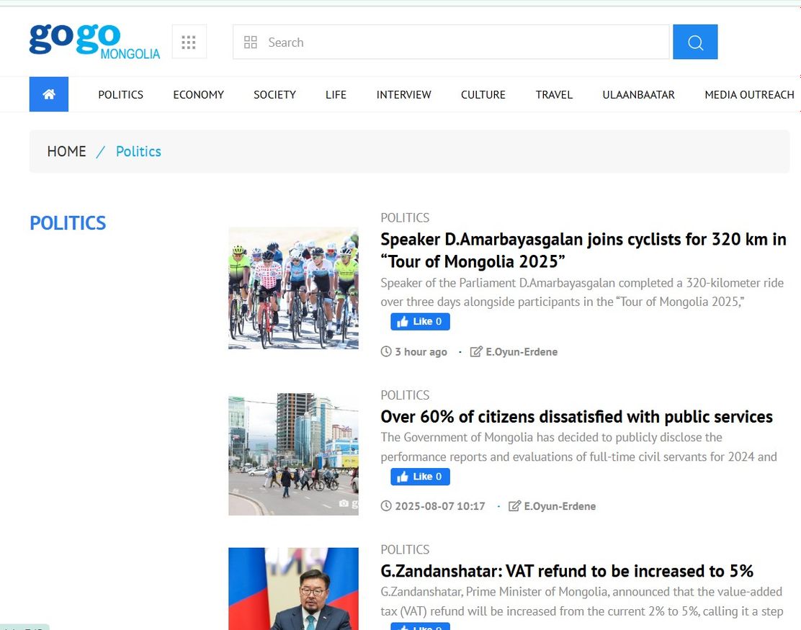
Task: Click summary about VAT refund 2% to 5%
Action: point(582,601)
